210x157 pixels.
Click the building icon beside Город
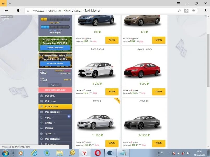42,117
